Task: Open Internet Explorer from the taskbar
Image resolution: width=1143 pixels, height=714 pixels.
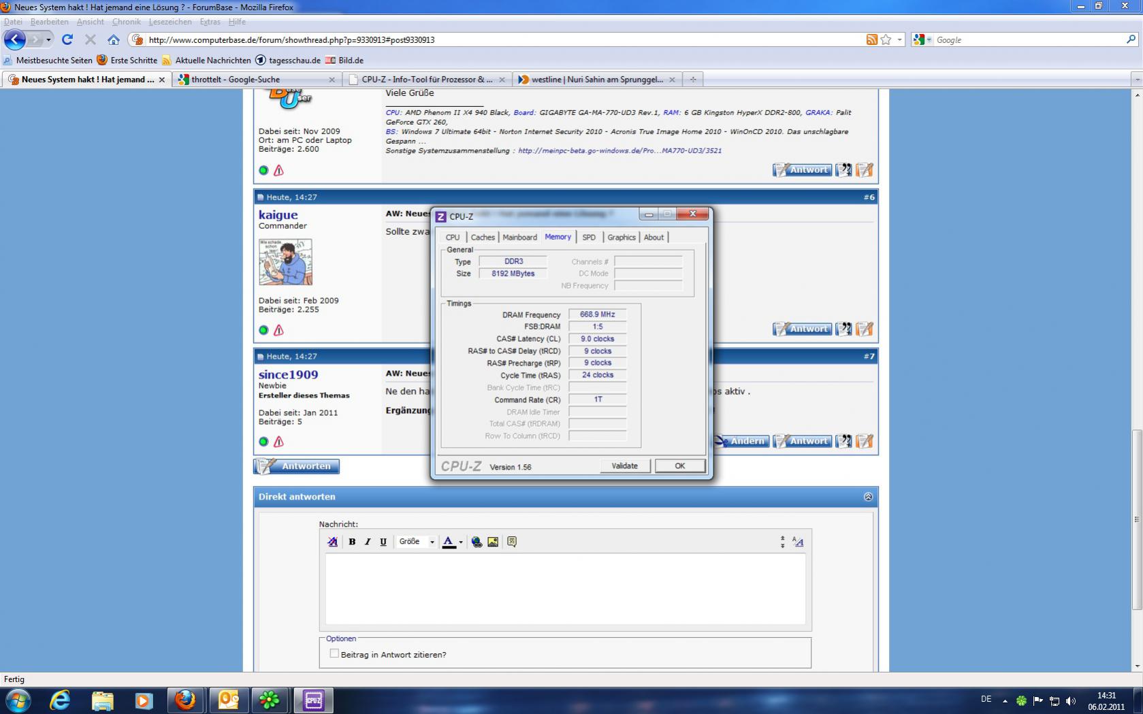Action: point(60,700)
